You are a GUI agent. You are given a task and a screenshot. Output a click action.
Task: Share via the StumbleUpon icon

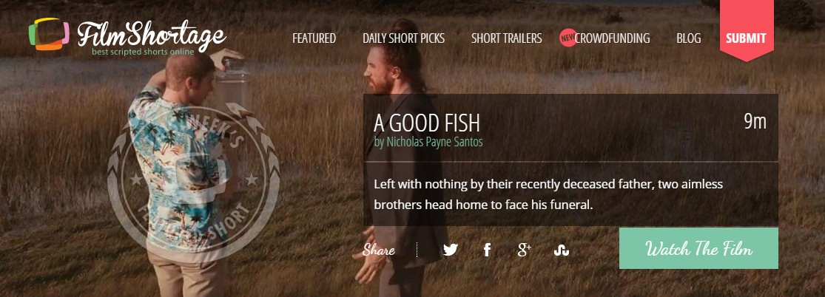pyautogui.click(x=562, y=250)
